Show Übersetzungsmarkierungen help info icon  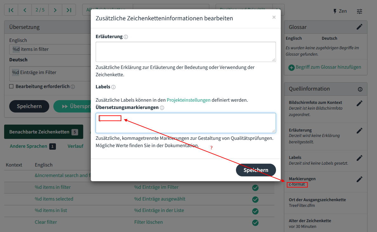[162, 107]
